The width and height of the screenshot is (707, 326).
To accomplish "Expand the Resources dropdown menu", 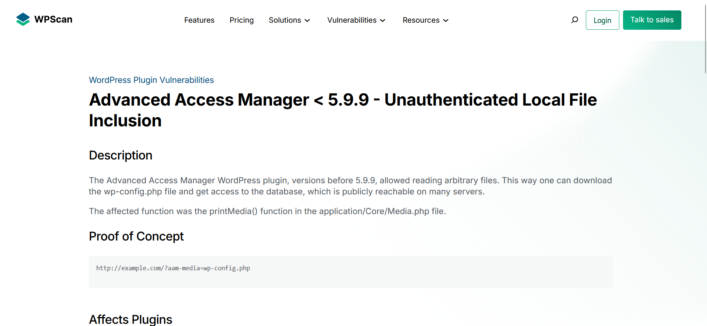I will pos(426,20).
